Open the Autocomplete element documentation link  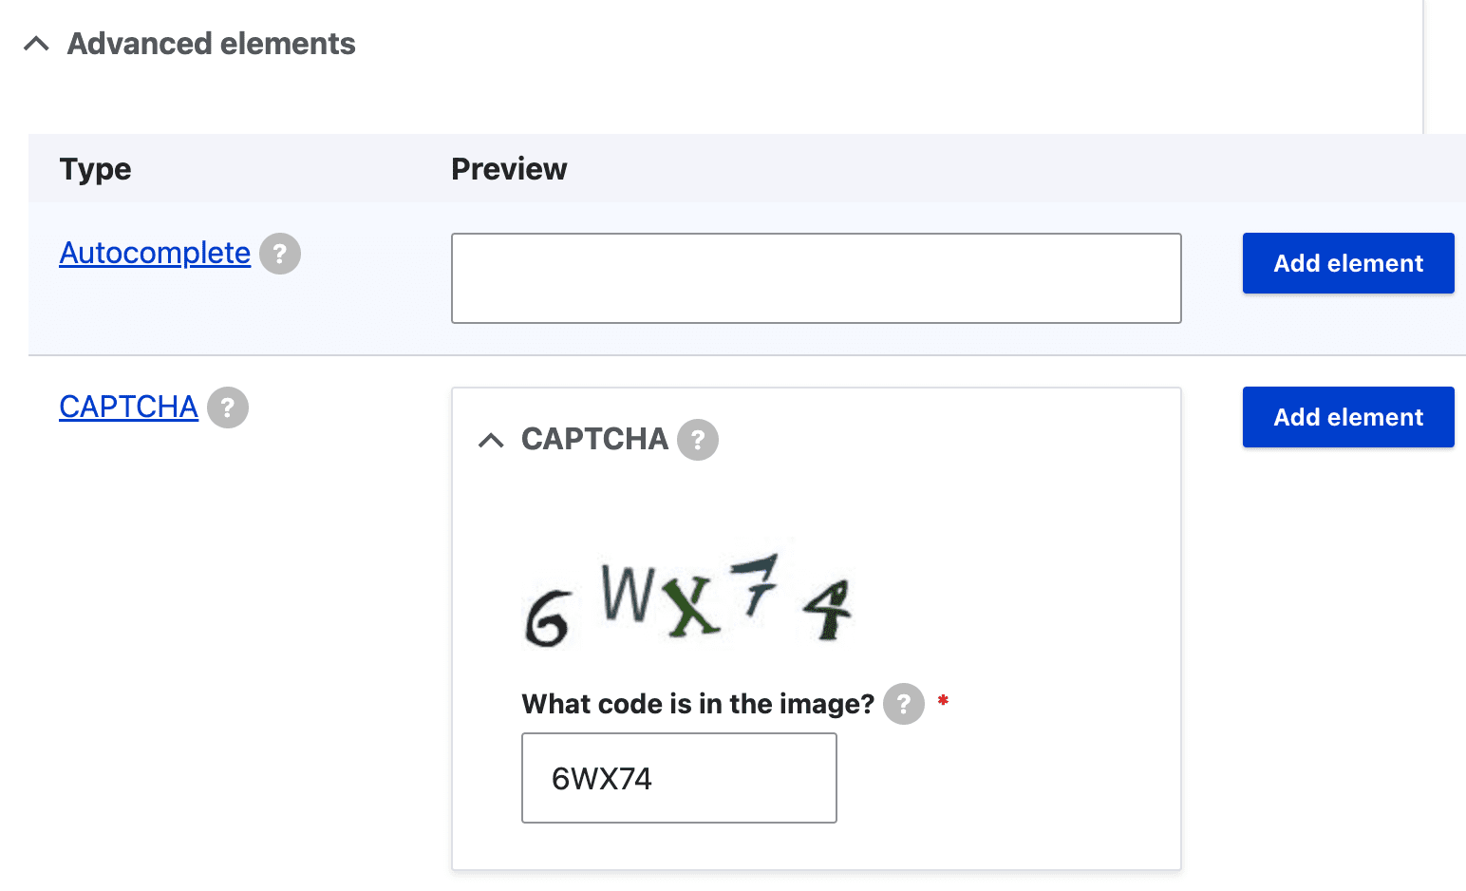(154, 253)
